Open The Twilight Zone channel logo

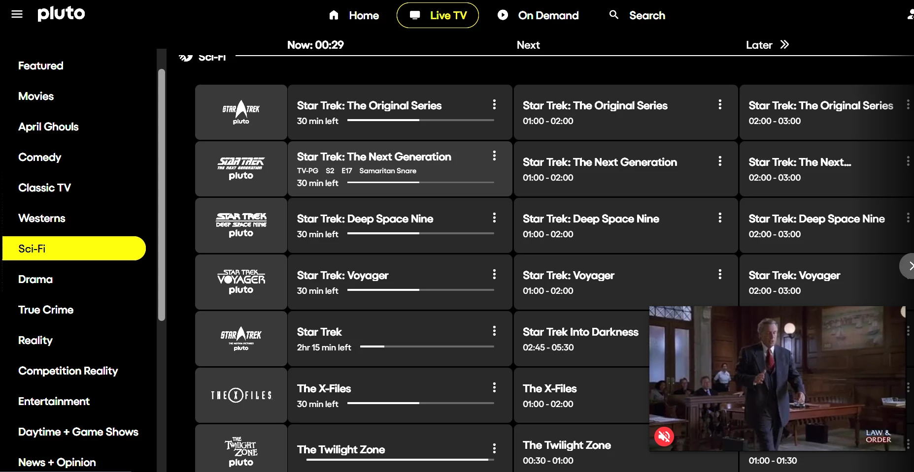(x=241, y=448)
